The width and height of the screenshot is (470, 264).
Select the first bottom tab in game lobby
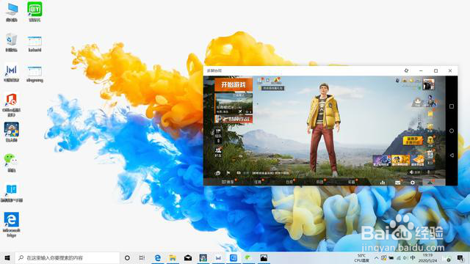(x=228, y=182)
